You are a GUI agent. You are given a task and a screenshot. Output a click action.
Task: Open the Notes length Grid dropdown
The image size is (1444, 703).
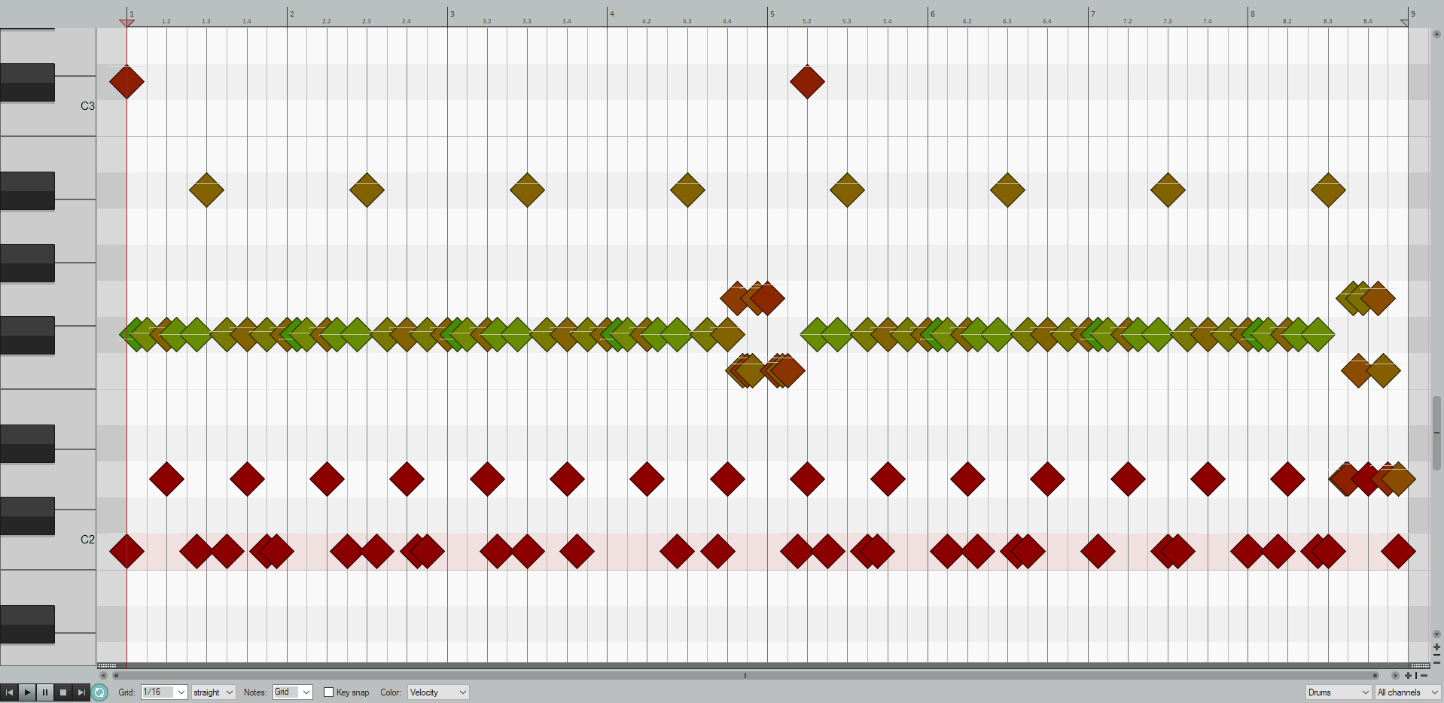(292, 692)
